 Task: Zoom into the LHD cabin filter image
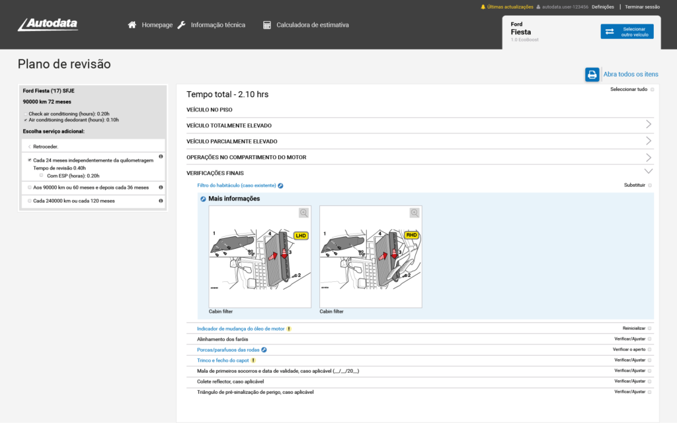[x=303, y=212]
